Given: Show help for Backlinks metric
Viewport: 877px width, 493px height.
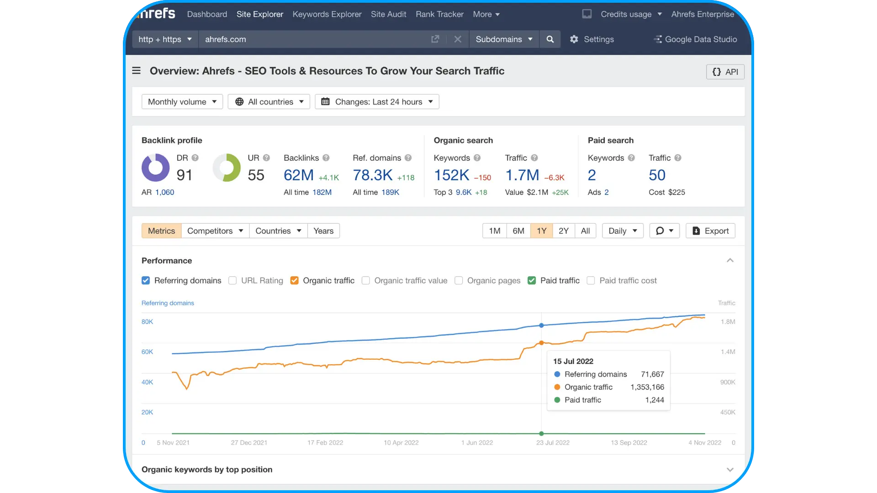Looking at the screenshot, I should tap(326, 158).
